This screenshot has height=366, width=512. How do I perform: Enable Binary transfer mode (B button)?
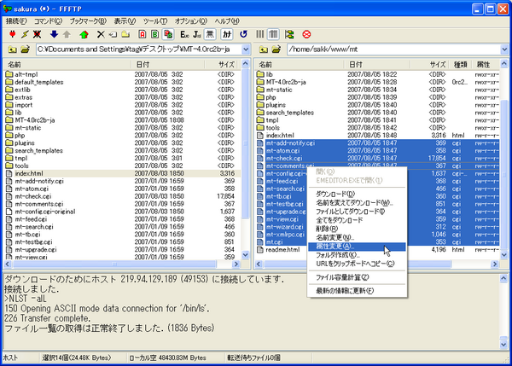coord(155,34)
